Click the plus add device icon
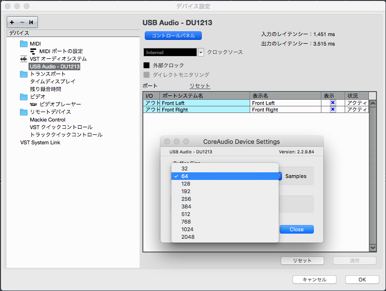386x291 pixels. [x=12, y=22]
